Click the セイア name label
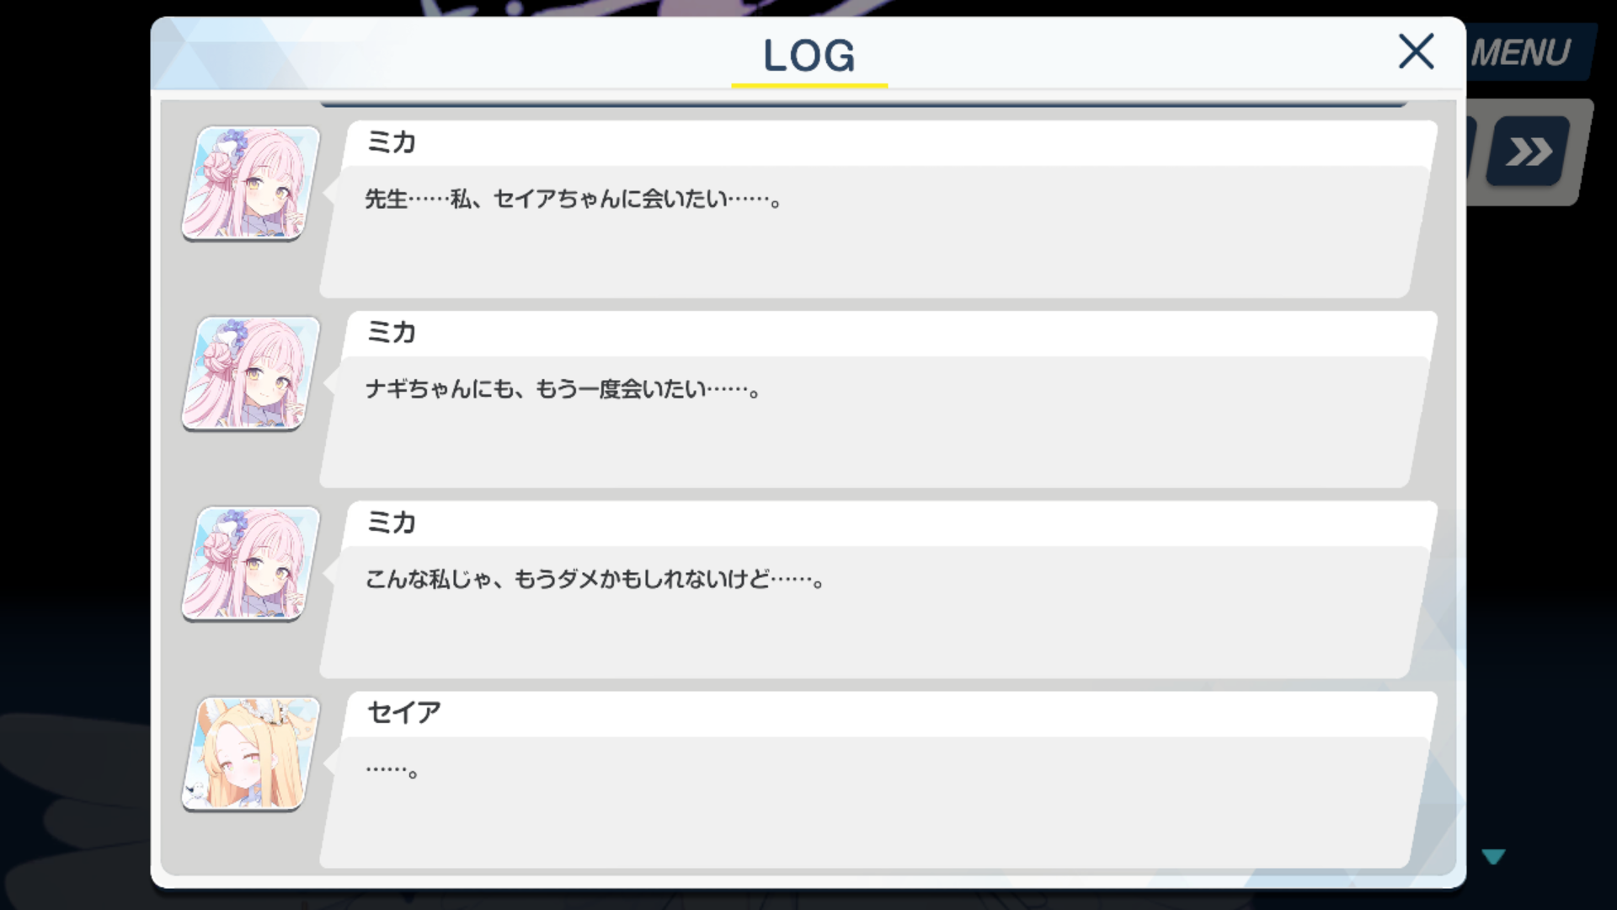Screen dimensions: 1617x910 coord(404,713)
